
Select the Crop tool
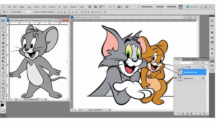click(x=3, y=35)
